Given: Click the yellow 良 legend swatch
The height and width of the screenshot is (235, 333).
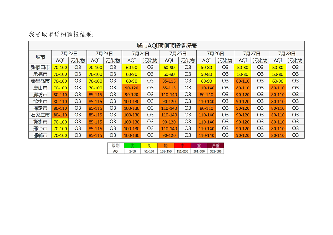Looking at the screenshot, I should click(149, 146).
